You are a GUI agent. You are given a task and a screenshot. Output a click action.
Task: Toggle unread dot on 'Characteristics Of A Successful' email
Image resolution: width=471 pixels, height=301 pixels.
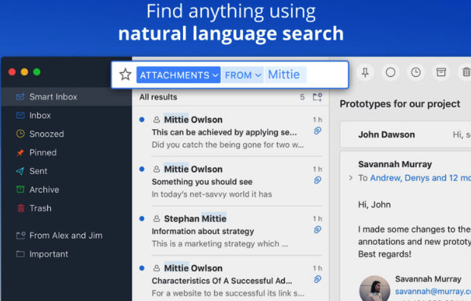point(142,268)
